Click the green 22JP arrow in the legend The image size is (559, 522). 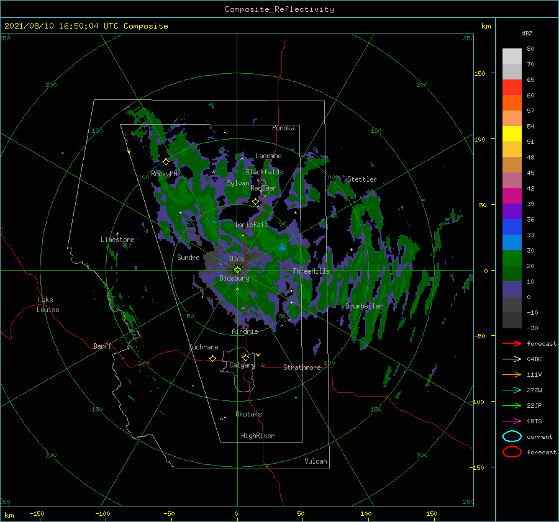pyautogui.click(x=512, y=405)
